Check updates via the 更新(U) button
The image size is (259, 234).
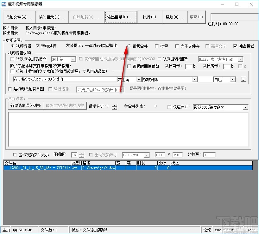(196, 17)
